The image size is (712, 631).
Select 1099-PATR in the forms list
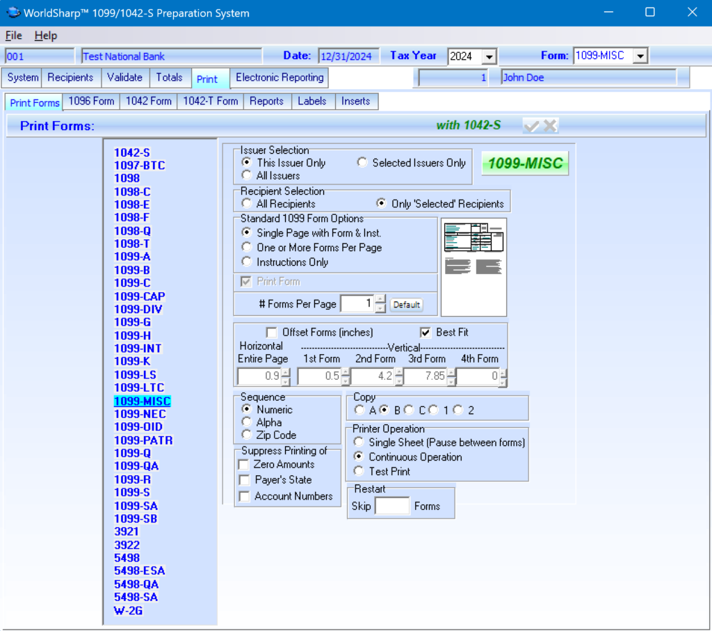[x=143, y=440]
